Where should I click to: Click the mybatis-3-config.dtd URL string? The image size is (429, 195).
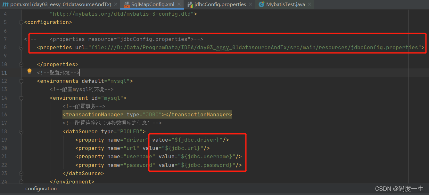[122, 14]
